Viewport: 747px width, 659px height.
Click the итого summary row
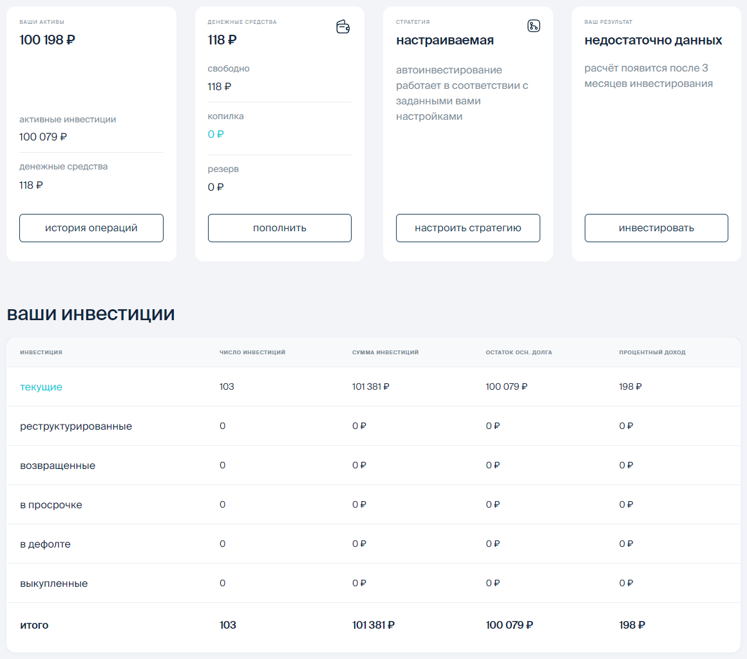[33, 625]
